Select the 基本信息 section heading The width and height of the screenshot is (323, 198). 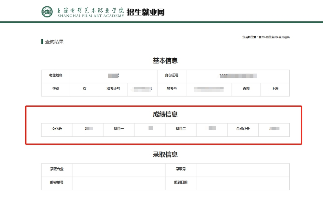pos(165,61)
